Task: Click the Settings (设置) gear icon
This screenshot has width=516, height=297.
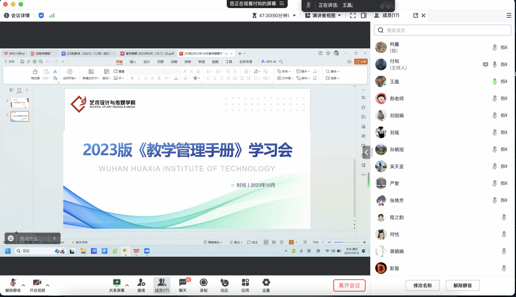Action: [x=266, y=283]
